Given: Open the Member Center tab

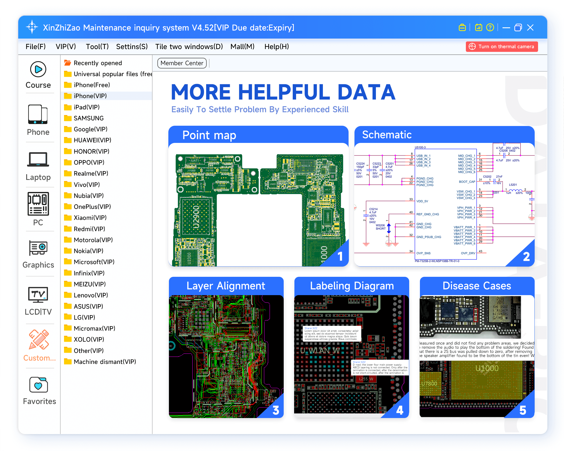Looking at the screenshot, I should pos(182,63).
